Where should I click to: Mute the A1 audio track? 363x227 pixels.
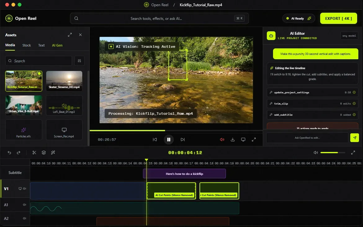coord(24,205)
